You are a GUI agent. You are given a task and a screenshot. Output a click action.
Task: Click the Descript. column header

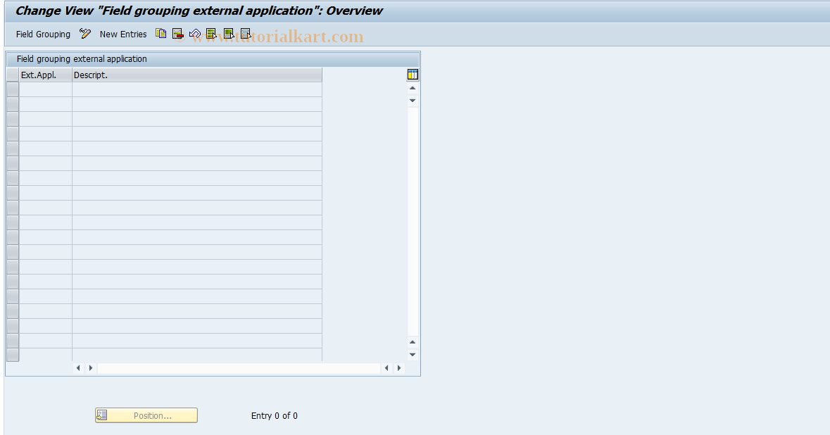[x=197, y=75]
